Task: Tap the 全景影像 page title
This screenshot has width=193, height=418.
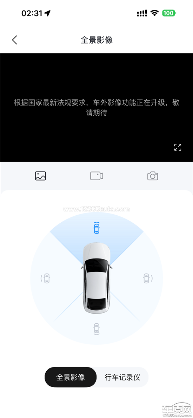Action: [x=96, y=40]
